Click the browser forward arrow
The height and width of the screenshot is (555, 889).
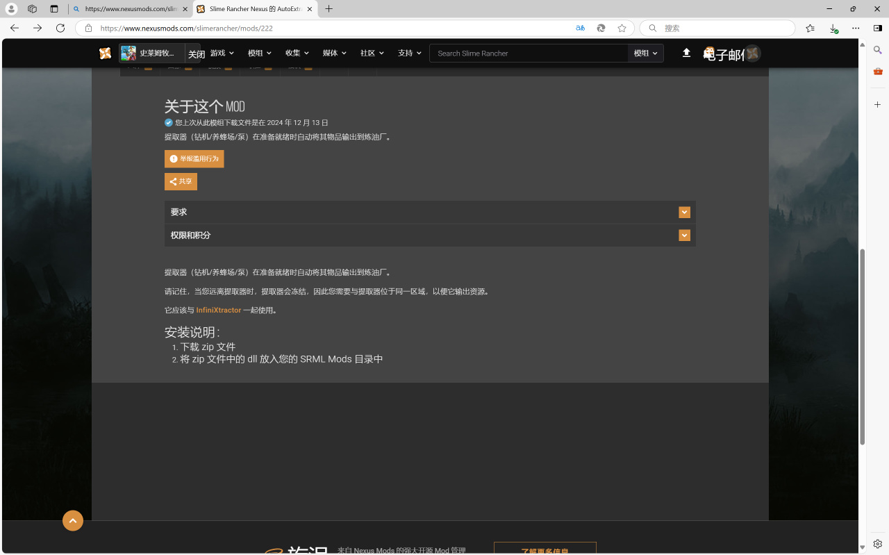[38, 28]
